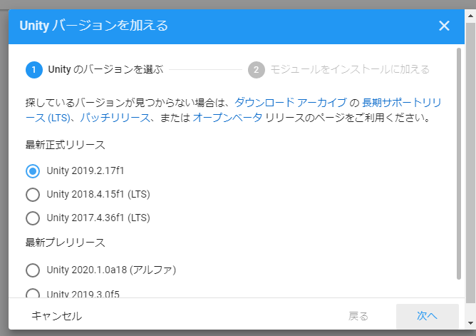Image resolution: width=476 pixels, height=336 pixels.
Task: Open the ダウンロード アーカイブ link
Action: (x=290, y=103)
